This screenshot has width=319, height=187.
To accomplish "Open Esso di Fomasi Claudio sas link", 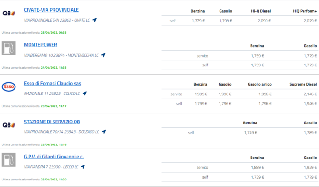I will pyautogui.click(x=53, y=84).
